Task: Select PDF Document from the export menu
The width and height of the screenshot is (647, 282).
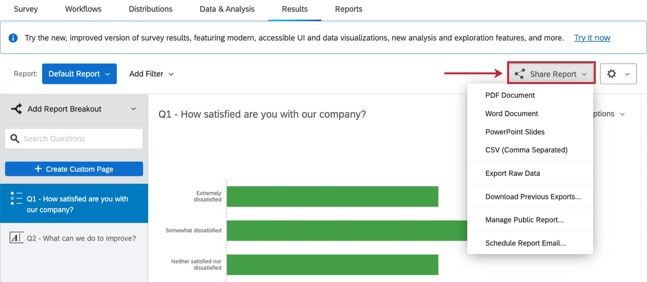Action: 510,95
